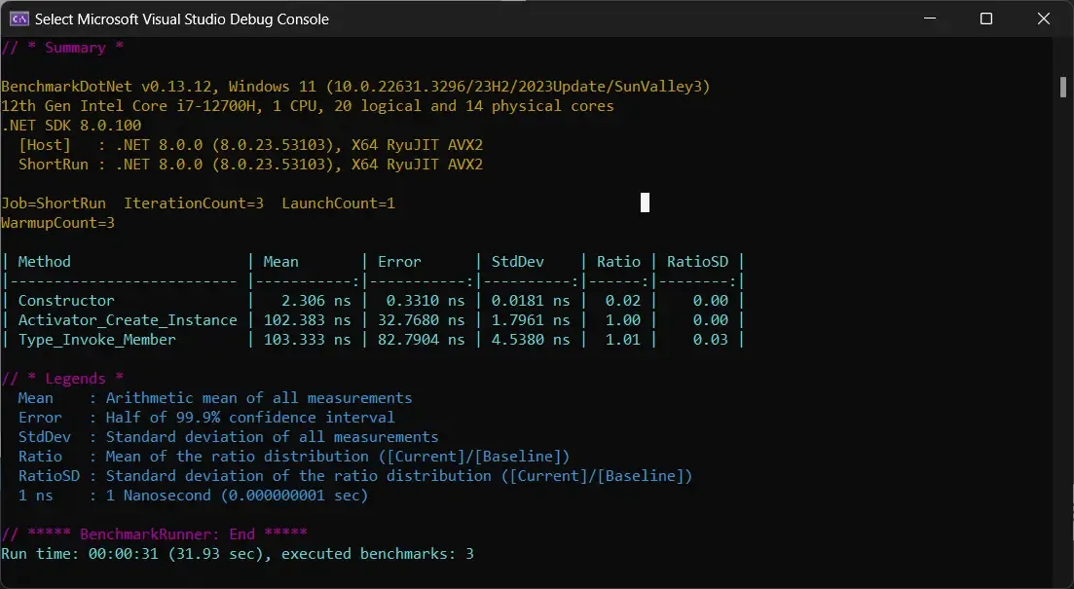1074x589 pixels.
Task: Click the '102.383 ns' mean value
Action: pos(307,320)
